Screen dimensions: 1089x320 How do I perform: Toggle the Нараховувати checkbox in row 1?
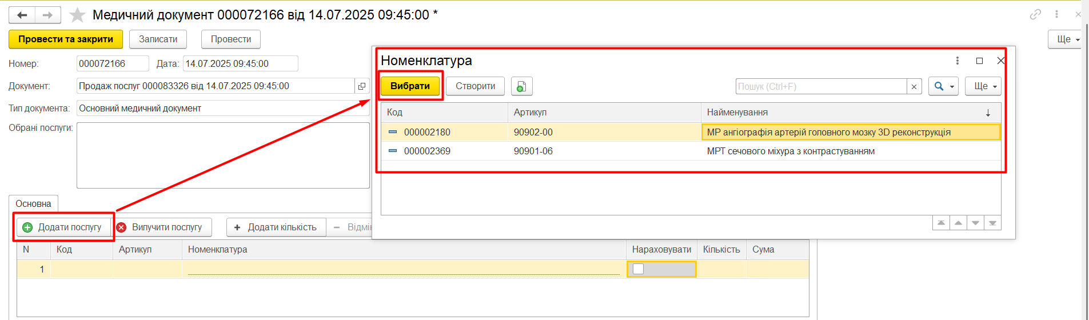tap(639, 269)
